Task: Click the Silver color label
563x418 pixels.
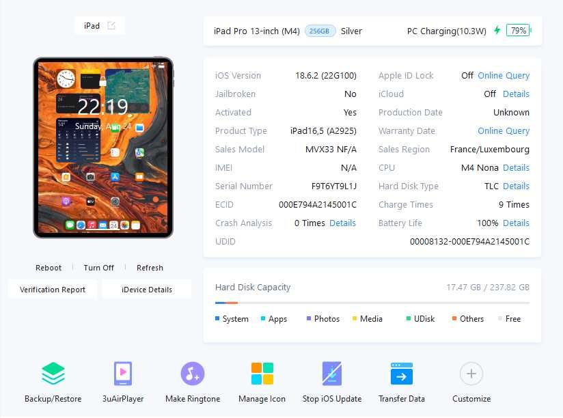Action: 351,31
